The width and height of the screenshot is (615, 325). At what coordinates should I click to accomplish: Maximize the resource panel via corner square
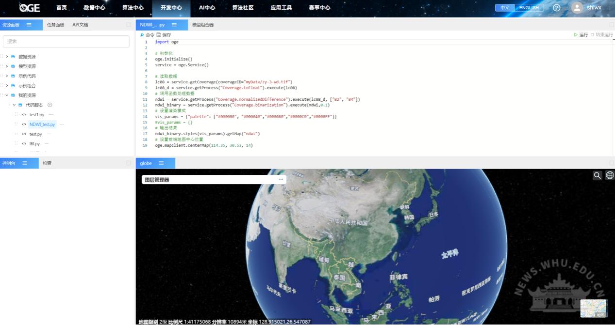[129, 25]
